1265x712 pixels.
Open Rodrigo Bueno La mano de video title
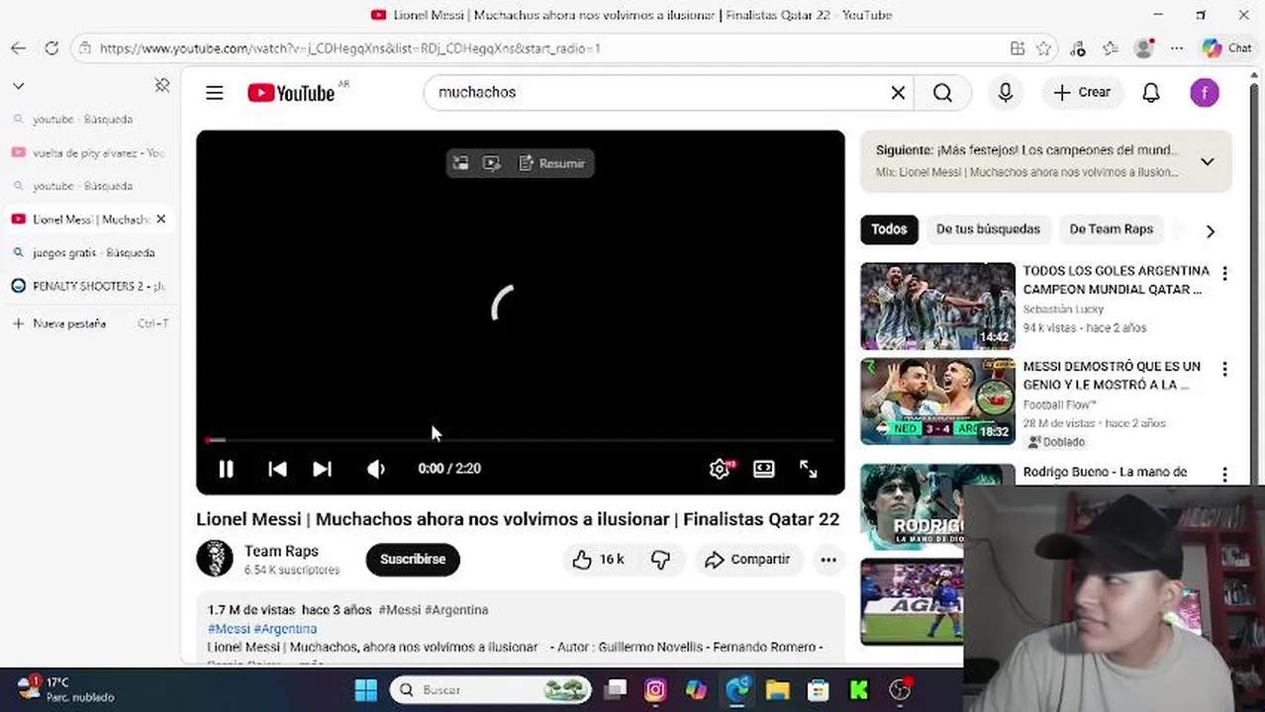(x=1105, y=472)
